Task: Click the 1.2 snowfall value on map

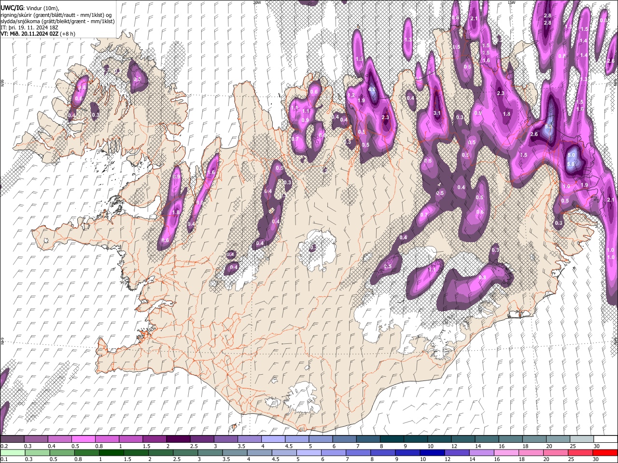Action: (351, 95)
